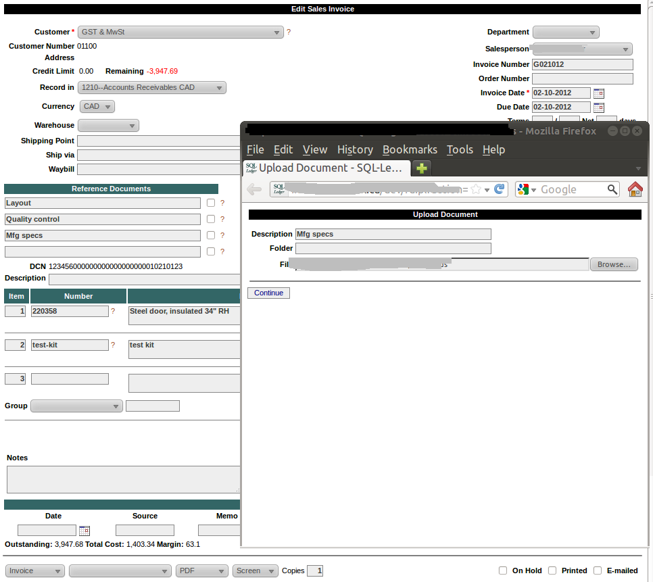Click the Firefox home icon
Viewport: 653px width, 582px height.
click(x=634, y=189)
